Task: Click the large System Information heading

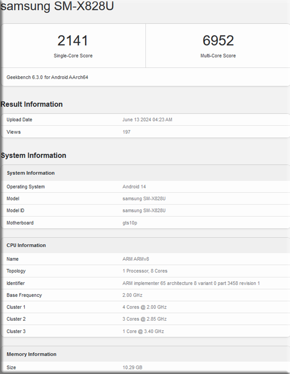Action: point(33,155)
